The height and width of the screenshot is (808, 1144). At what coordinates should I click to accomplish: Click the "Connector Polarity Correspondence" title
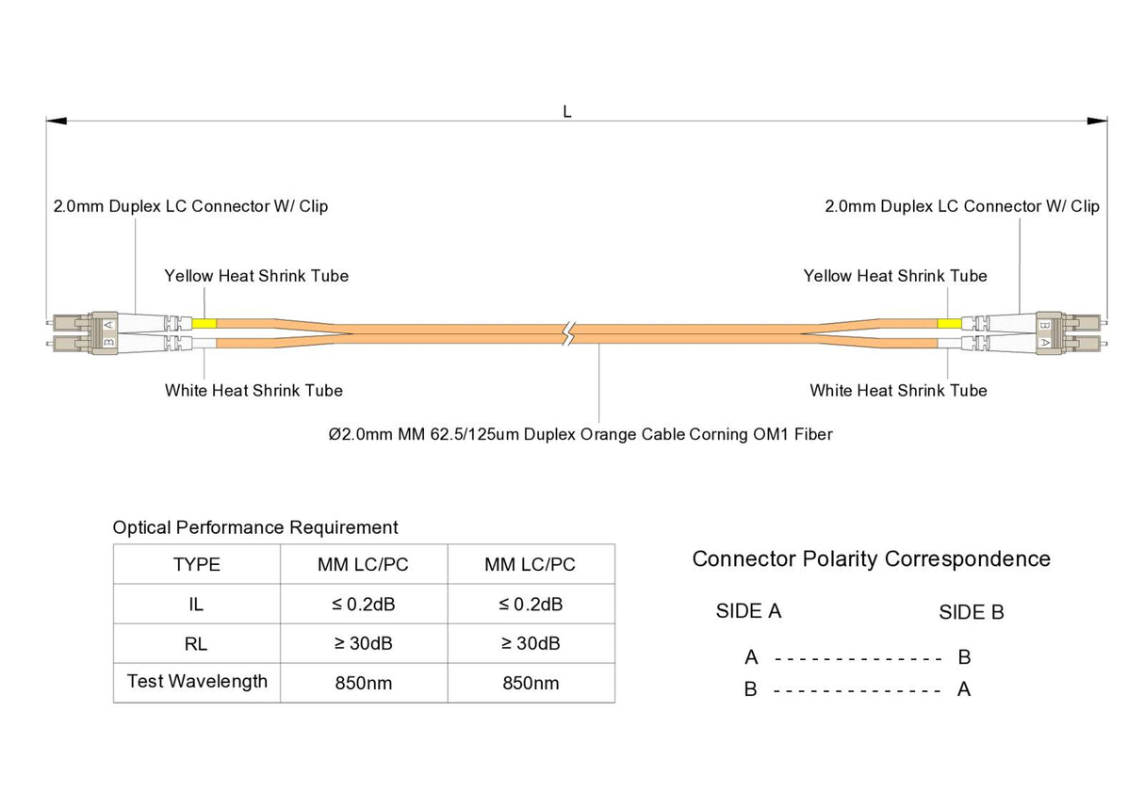click(871, 559)
